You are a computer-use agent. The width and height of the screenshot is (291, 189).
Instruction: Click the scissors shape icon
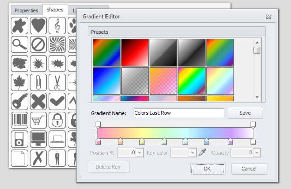pos(57,82)
